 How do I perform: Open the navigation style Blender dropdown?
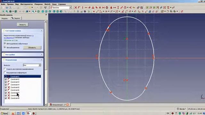pyautogui.click(x=182, y=109)
